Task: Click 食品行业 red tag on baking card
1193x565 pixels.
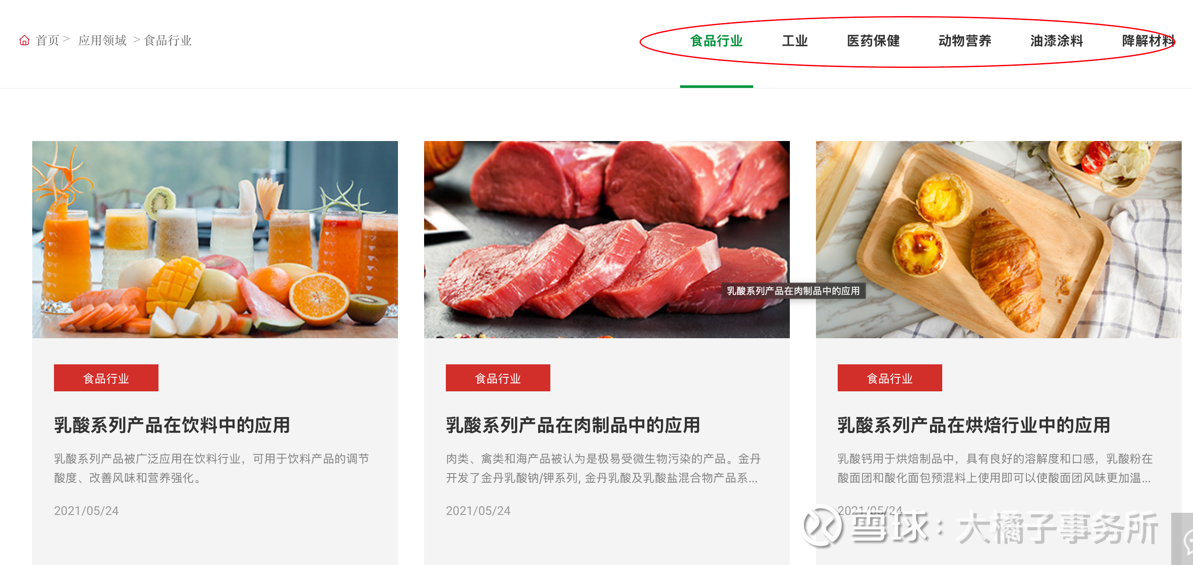Action: pyautogui.click(x=890, y=378)
